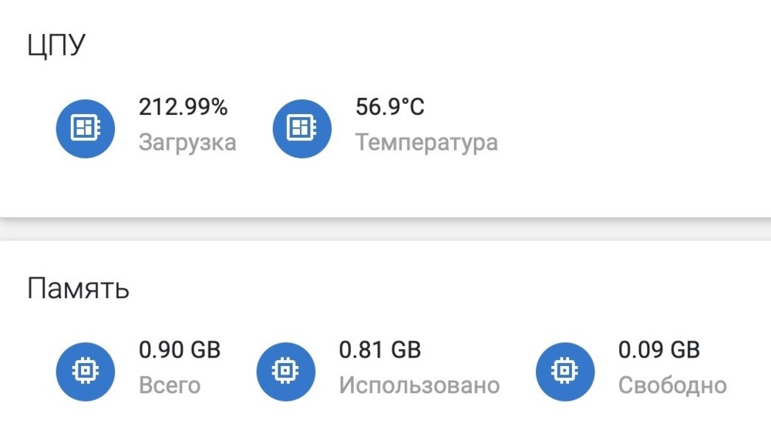The width and height of the screenshot is (771, 447).
Task: Click the Память section heading
Action: coord(78,288)
